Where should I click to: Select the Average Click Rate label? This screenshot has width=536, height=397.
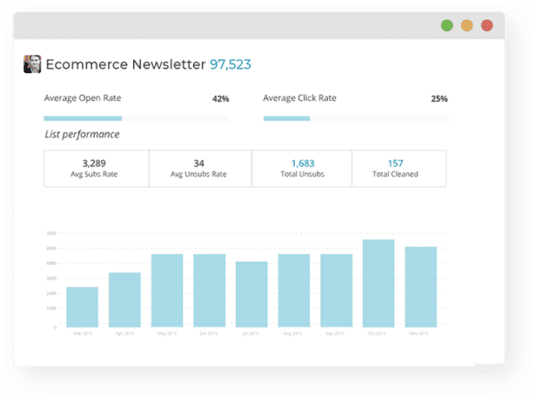tap(300, 98)
